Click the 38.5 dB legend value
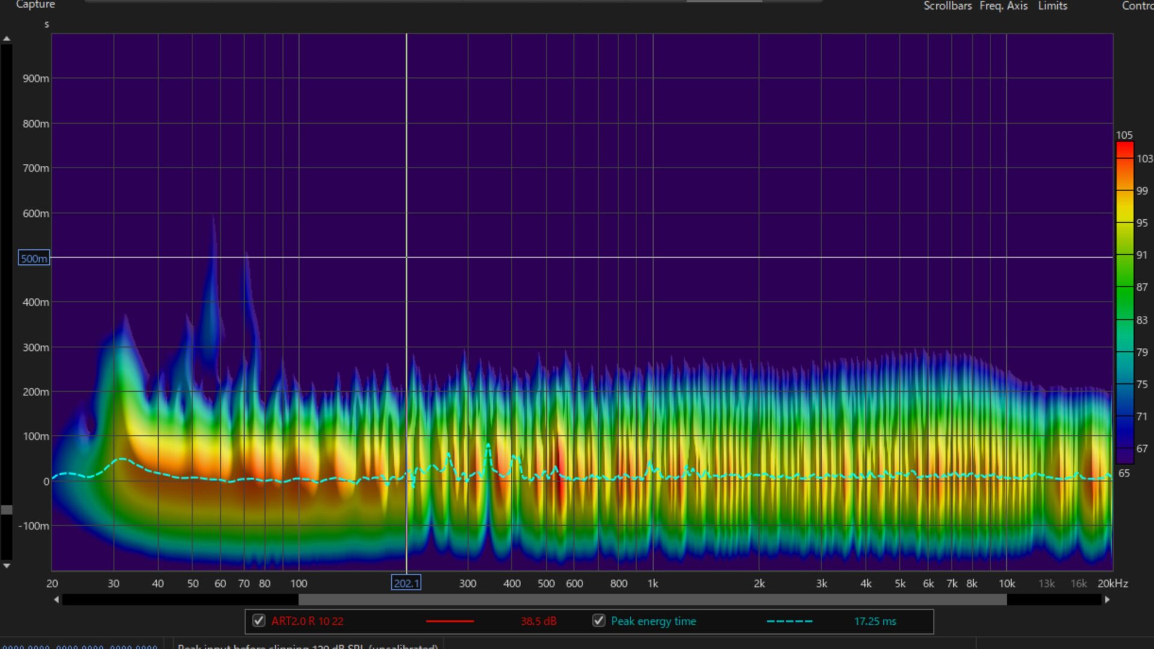This screenshot has width=1154, height=649. click(538, 621)
